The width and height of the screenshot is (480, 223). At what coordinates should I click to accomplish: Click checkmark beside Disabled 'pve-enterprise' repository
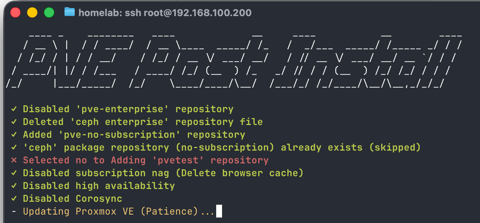14,109
